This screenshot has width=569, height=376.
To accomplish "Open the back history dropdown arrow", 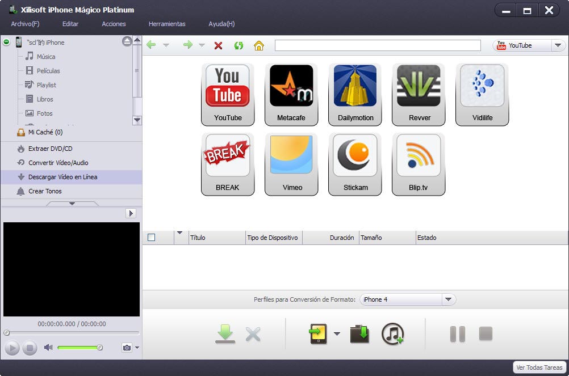I will (x=166, y=45).
